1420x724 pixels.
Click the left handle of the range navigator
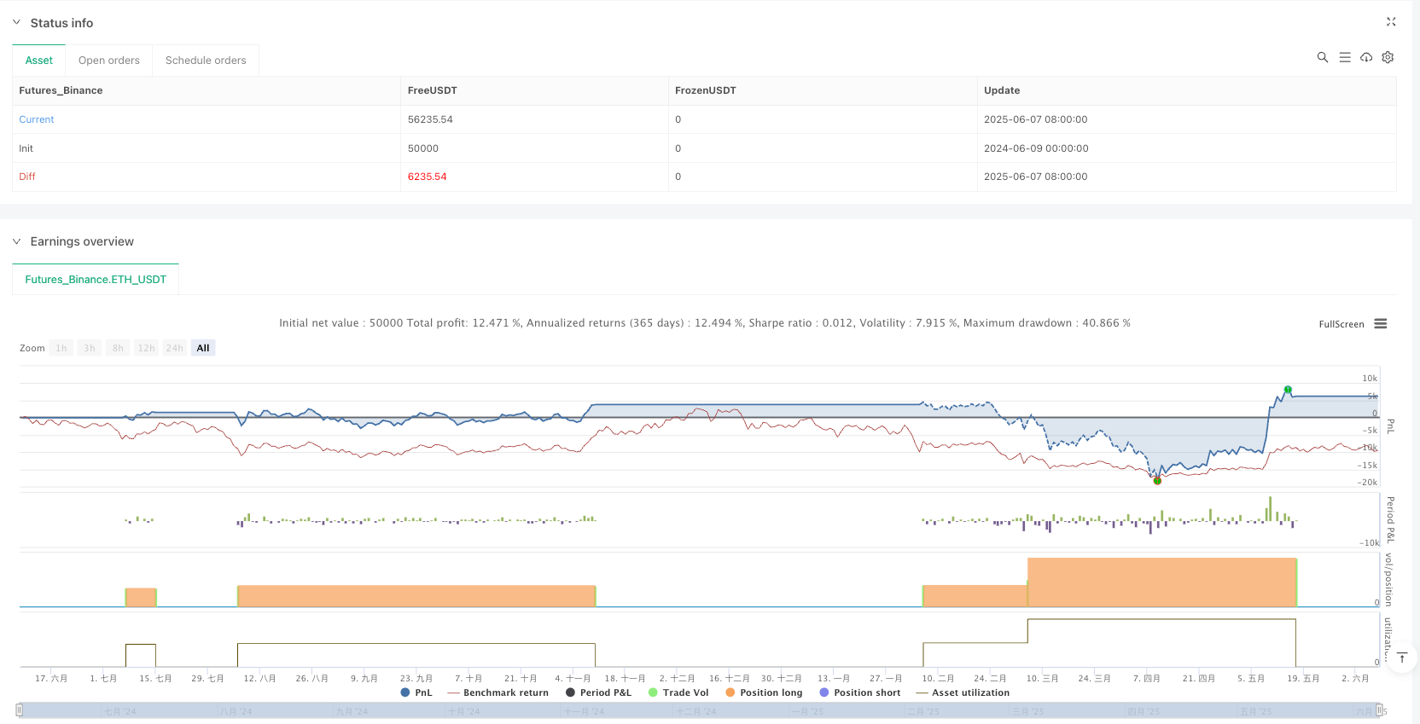[20, 710]
